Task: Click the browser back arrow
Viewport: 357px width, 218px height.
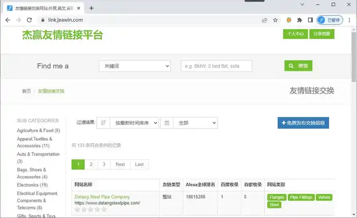Action: (7, 20)
